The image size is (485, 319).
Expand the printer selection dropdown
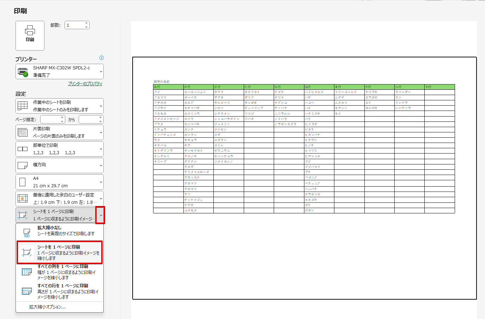click(x=101, y=72)
